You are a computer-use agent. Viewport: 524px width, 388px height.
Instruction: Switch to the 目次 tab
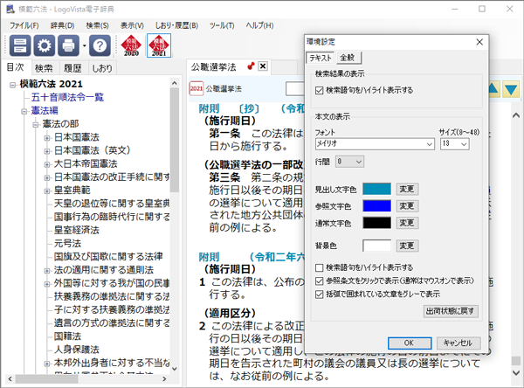pos(16,67)
